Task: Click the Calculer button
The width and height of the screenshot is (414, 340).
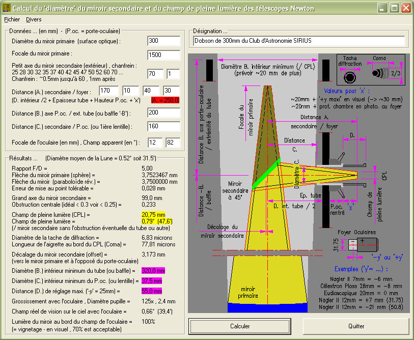Action: (240, 326)
